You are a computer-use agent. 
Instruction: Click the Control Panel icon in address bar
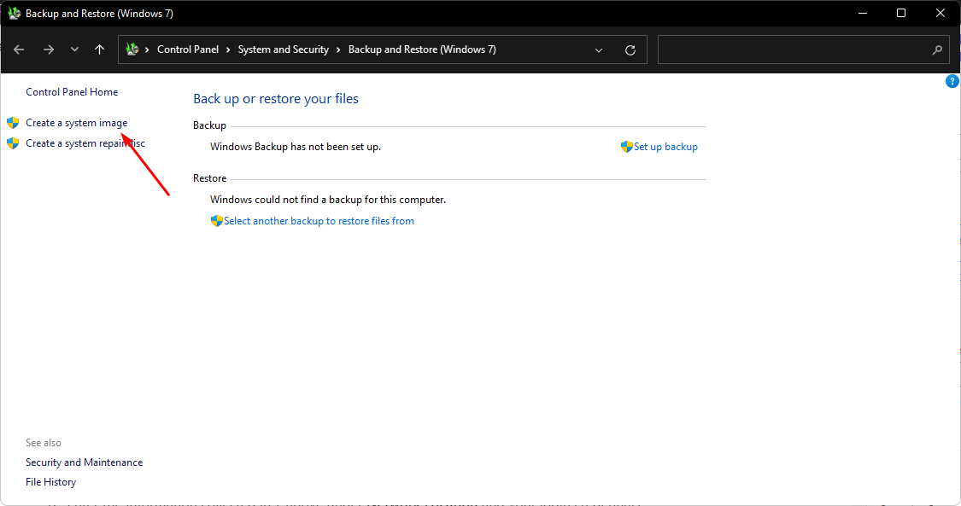click(x=132, y=49)
